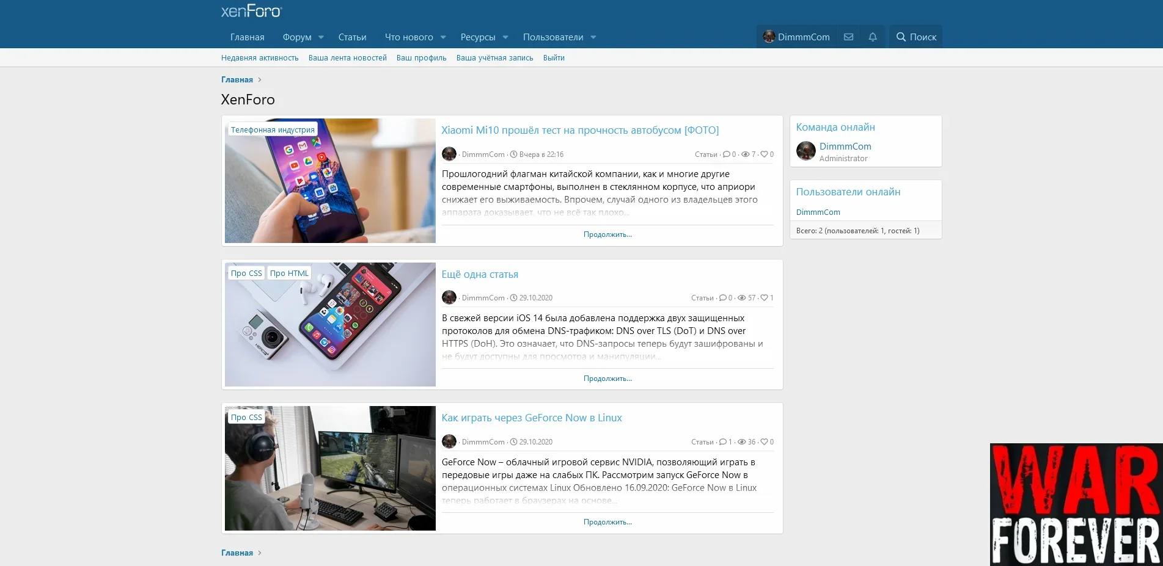Click likes heart icon on Xiaomi article
1163x566 pixels.
click(x=764, y=154)
